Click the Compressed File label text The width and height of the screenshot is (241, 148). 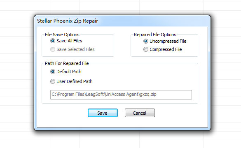tap(166, 49)
